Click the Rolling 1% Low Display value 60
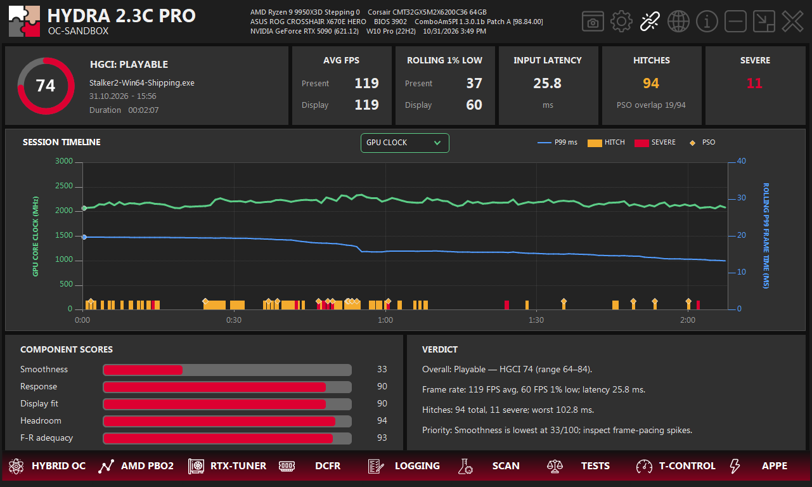Screen dimensions: 812x487 [474, 105]
